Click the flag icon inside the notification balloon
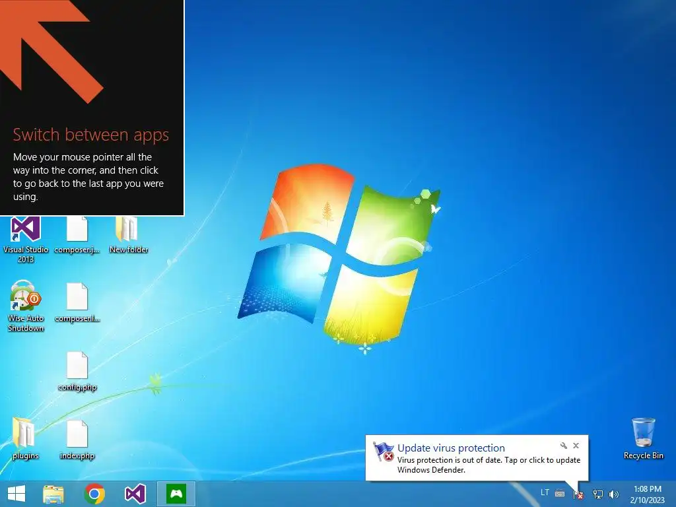This screenshot has height=507, width=676. click(384, 452)
